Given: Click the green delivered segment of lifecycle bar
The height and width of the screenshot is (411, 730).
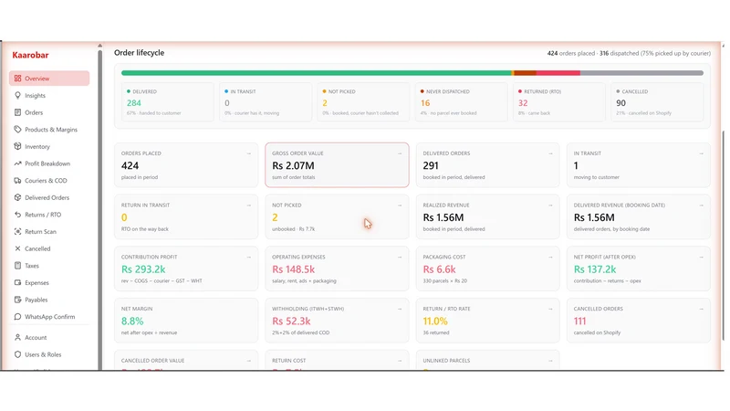Looking at the screenshot, I should tap(316, 73).
